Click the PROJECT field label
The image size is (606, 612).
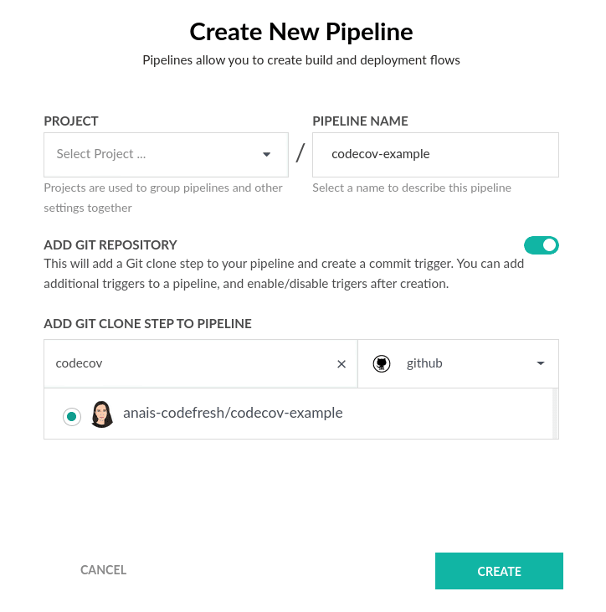coord(71,121)
